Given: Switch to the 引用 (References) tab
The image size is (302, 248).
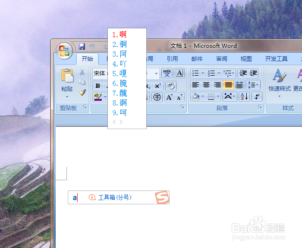Looking at the screenshot, I should coord(172,59).
